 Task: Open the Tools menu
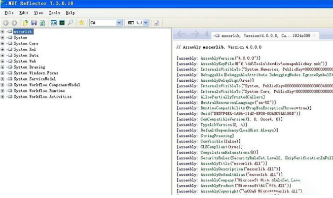tap(54, 13)
